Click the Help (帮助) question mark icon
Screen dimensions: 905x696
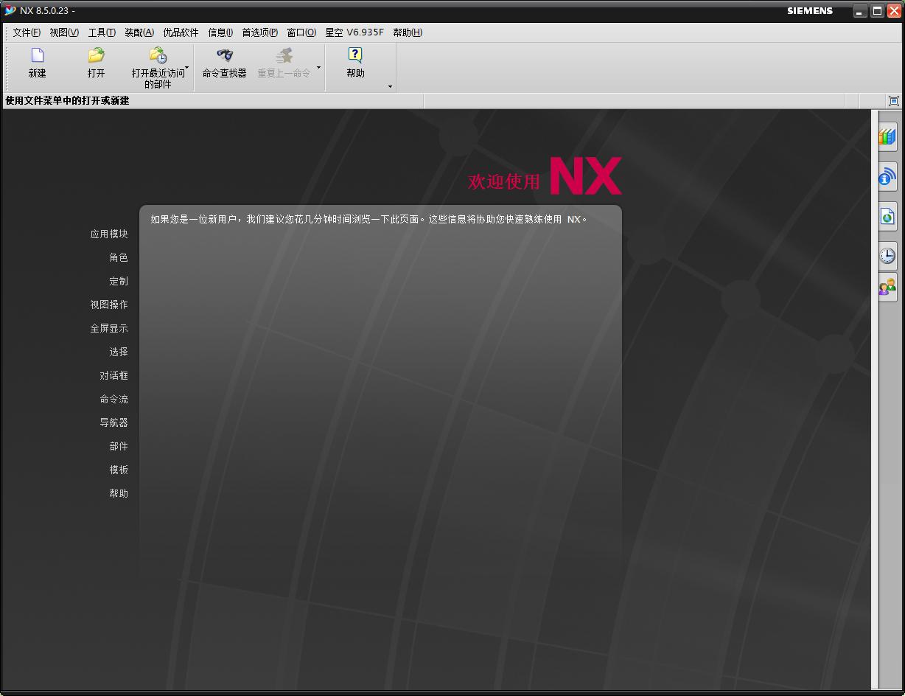pos(354,55)
